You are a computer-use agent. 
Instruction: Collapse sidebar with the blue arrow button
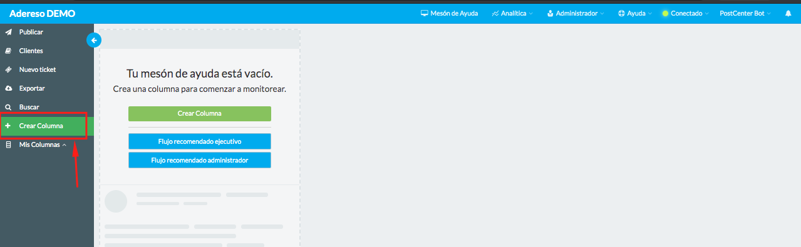94,41
